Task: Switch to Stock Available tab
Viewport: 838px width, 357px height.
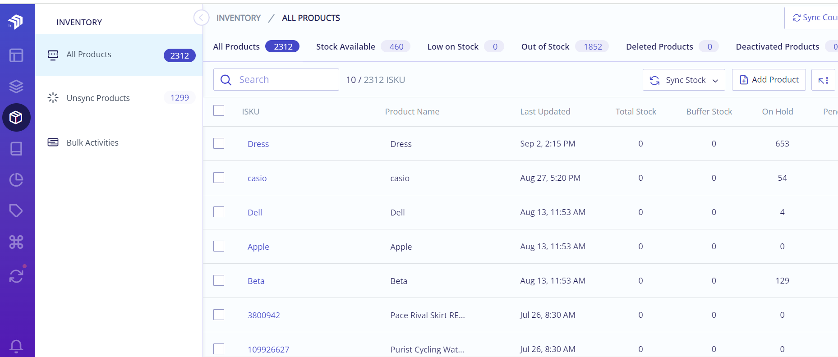Action: pos(363,46)
